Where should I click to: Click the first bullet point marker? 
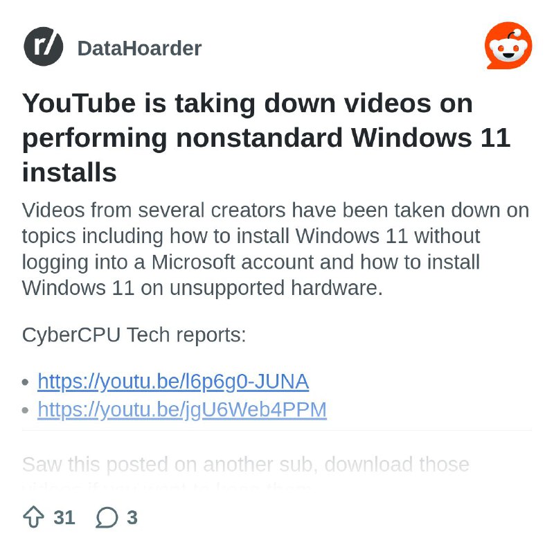26,381
